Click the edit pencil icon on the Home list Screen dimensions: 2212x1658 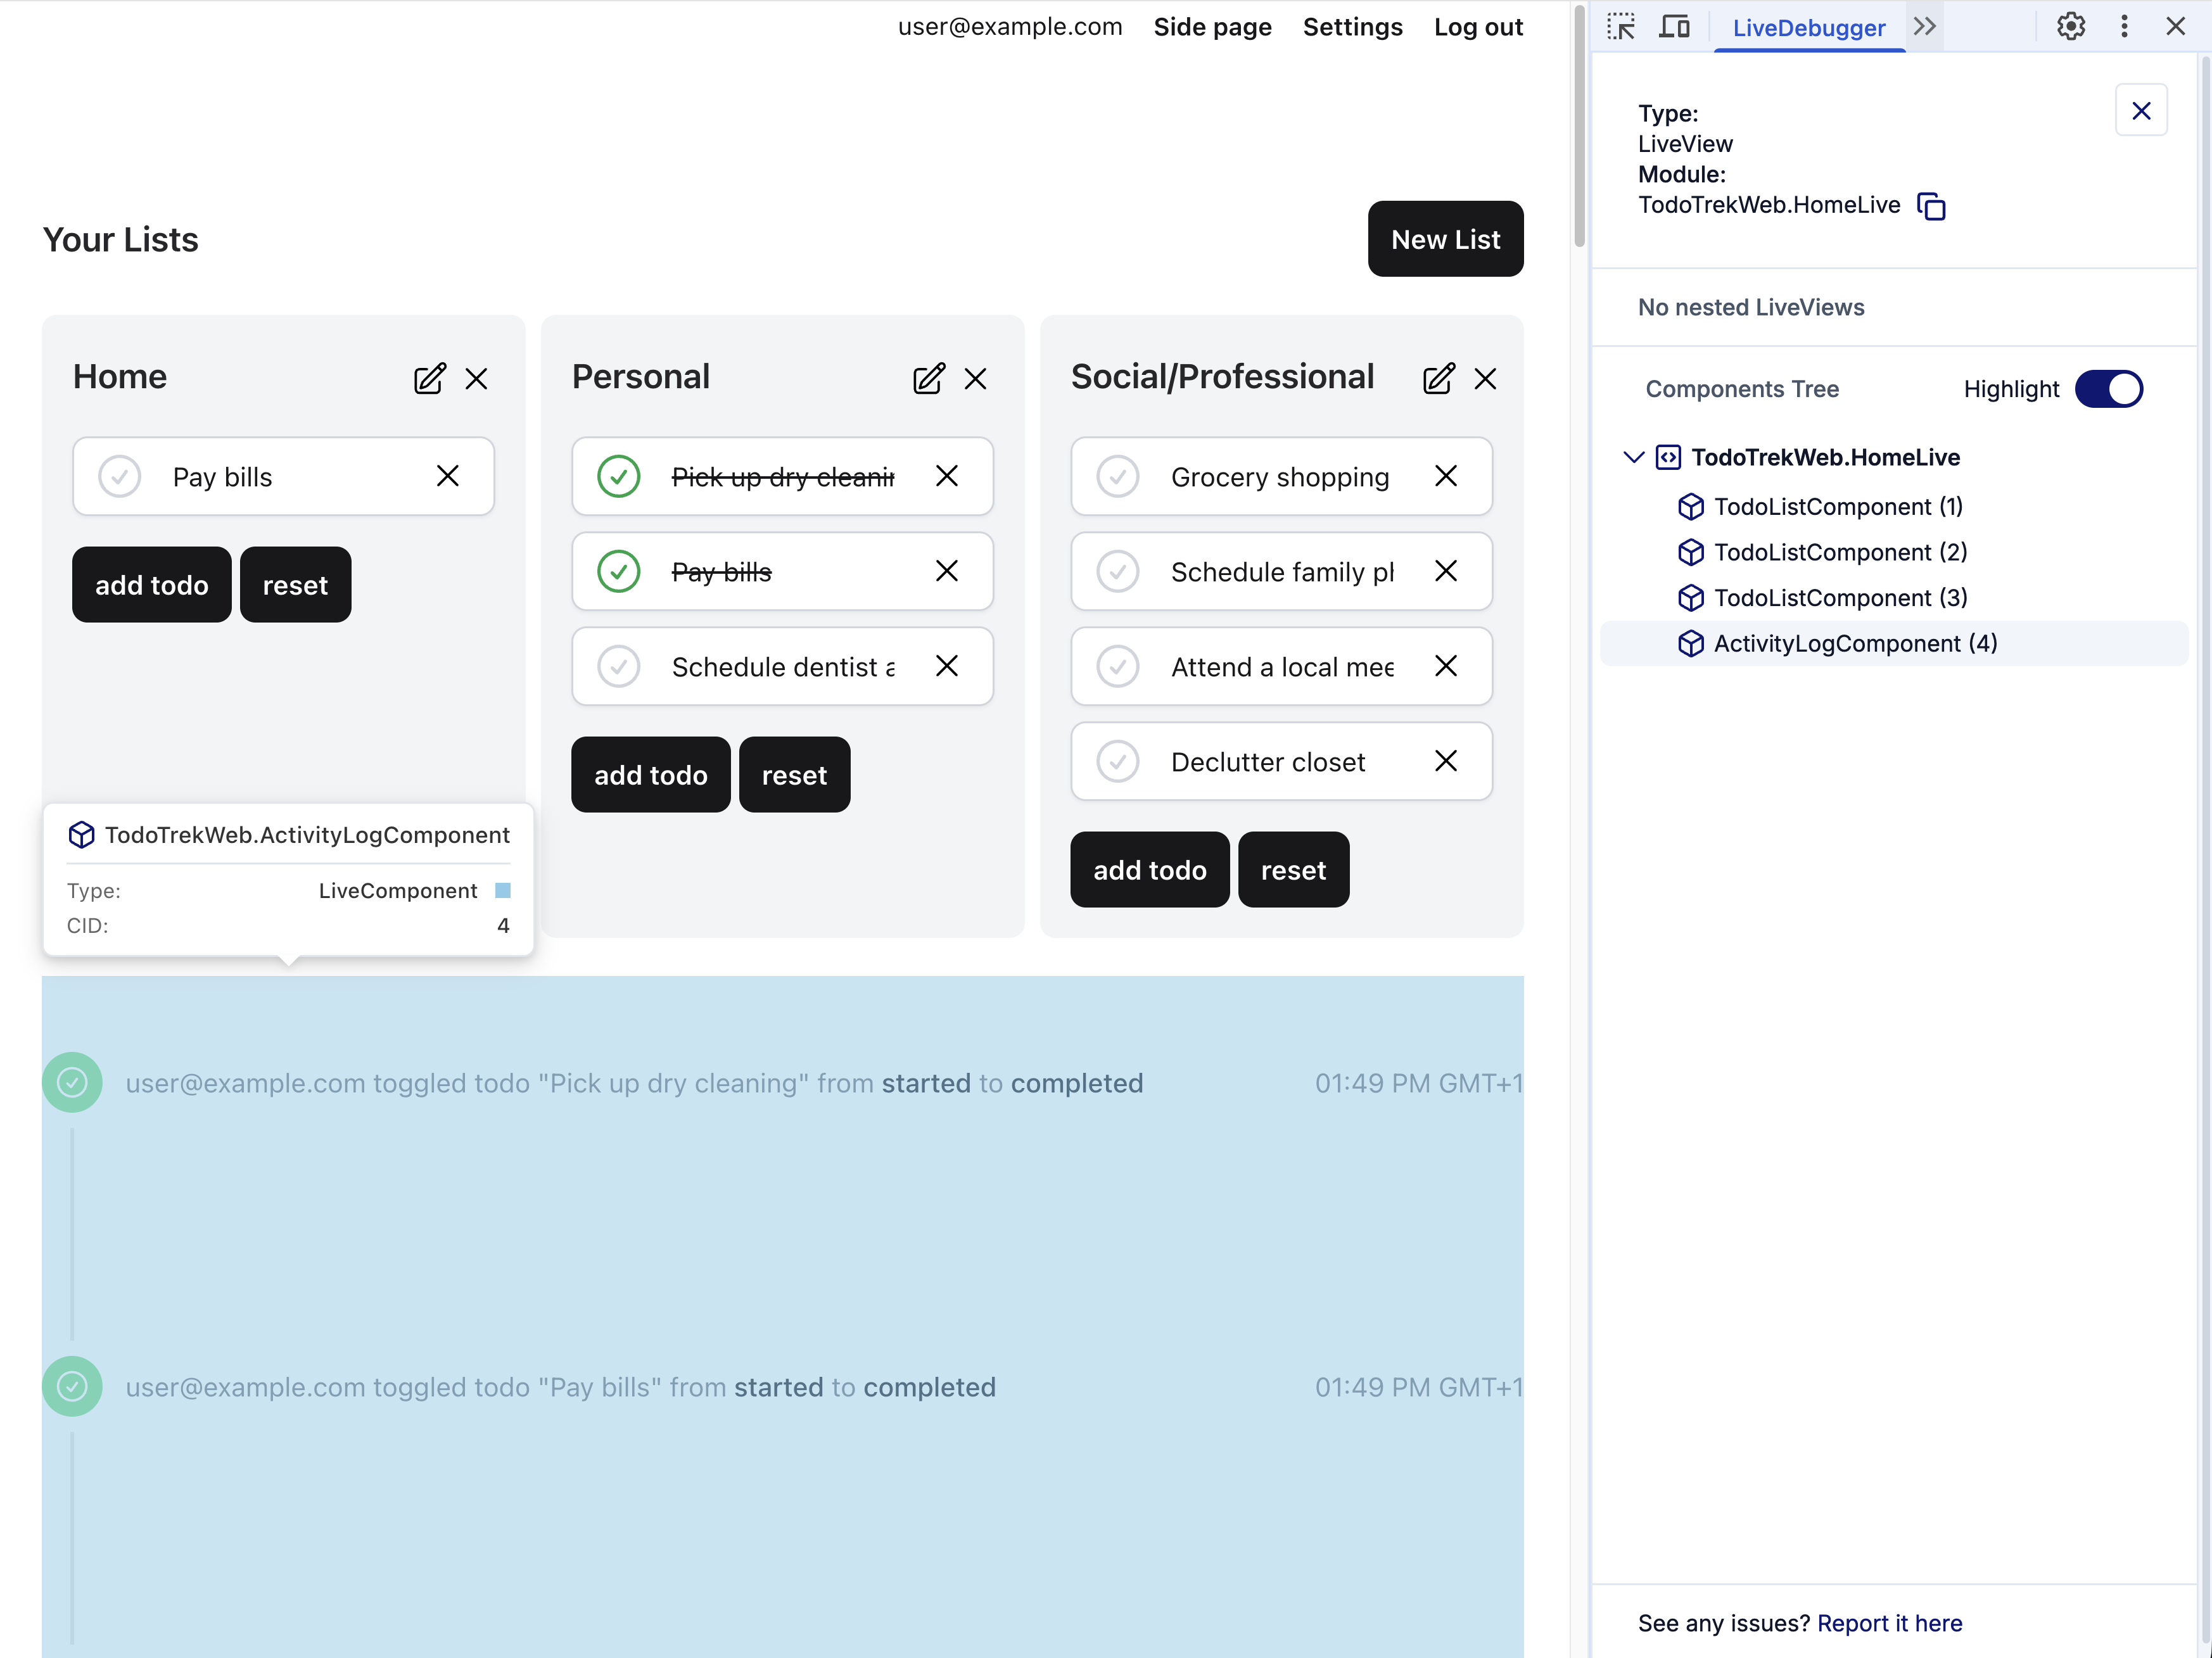point(430,379)
